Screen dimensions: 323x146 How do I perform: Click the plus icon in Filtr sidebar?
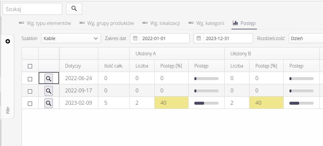point(8,42)
